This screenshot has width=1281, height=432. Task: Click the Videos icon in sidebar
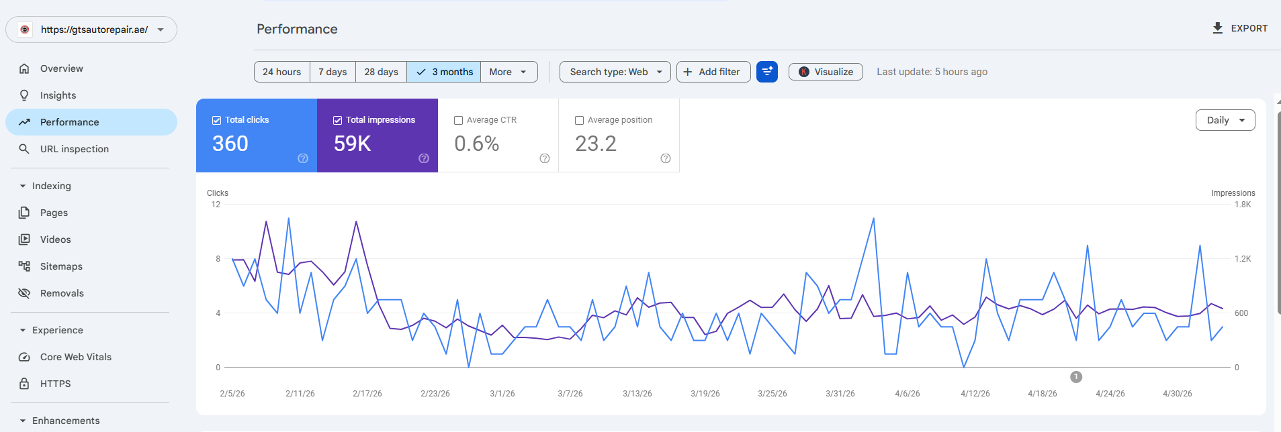click(x=24, y=239)
